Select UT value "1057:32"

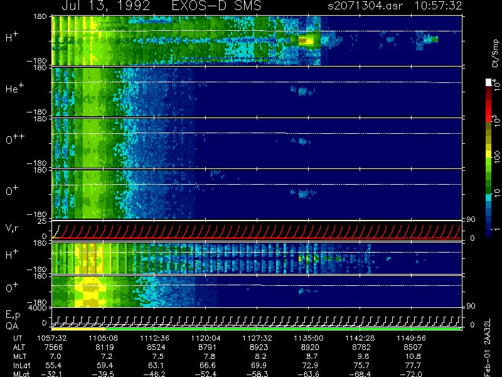(x=51, y=338)
